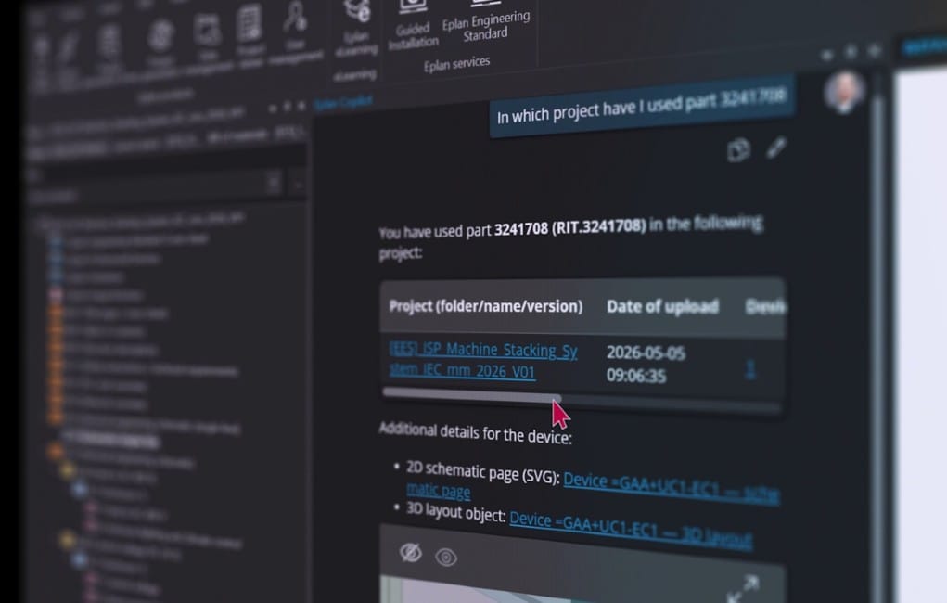Open Guided Installation in the ribbon
947x603 pixels.
(x=413, y=25)
